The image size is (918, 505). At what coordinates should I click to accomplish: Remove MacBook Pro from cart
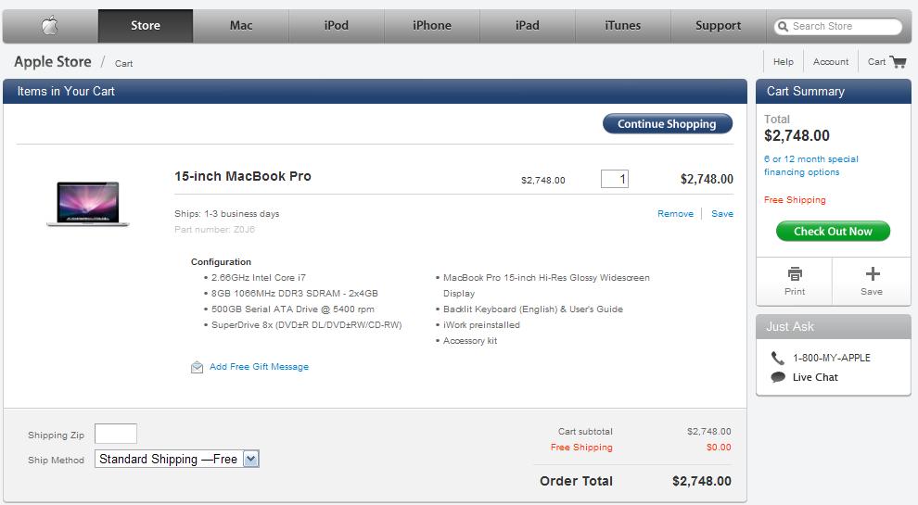[x=675, y=214]
